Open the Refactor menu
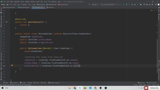The width and height of the screenshot is (160, 90). [33, 1]
